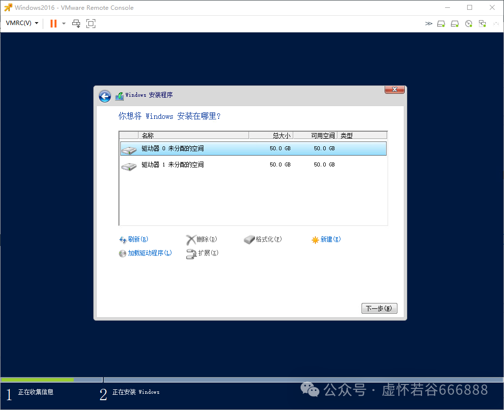Click the 可用空间 column header
This screenshot has width=504, height=410.
(x=315, y=135)
